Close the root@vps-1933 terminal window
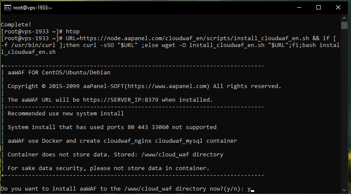This screenshot has height=194, width=351. [338, 7]
